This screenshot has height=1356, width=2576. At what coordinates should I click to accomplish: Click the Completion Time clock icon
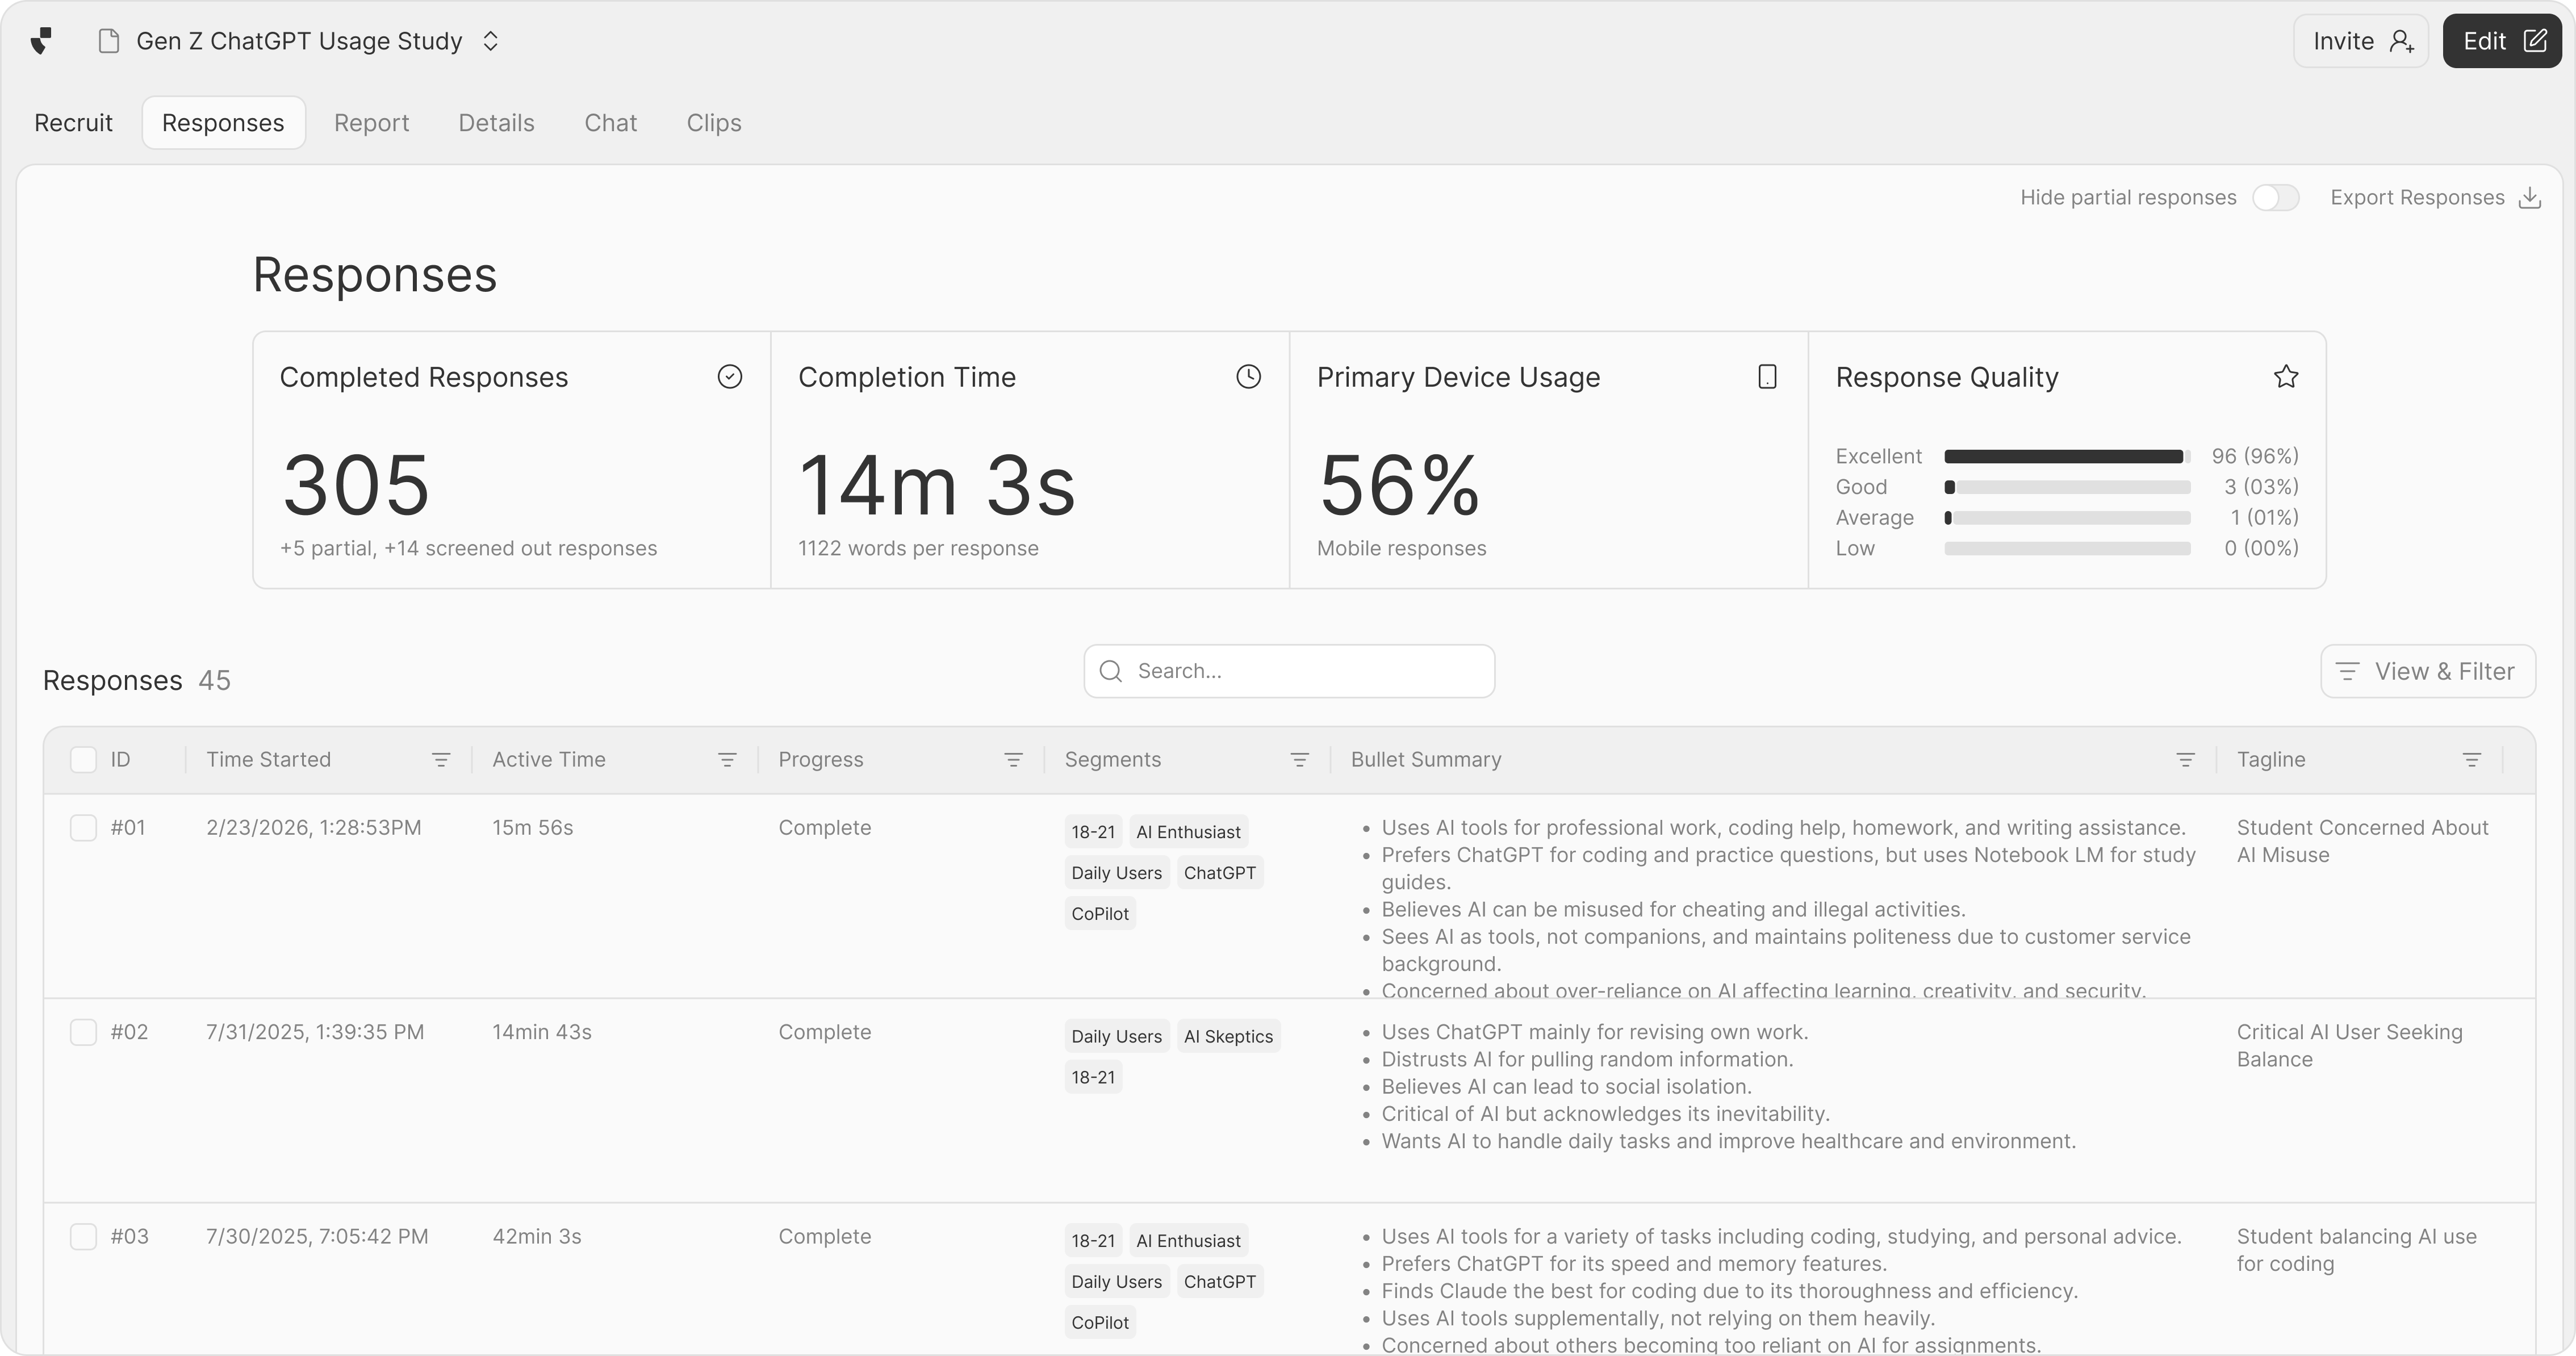[1248, 377]
